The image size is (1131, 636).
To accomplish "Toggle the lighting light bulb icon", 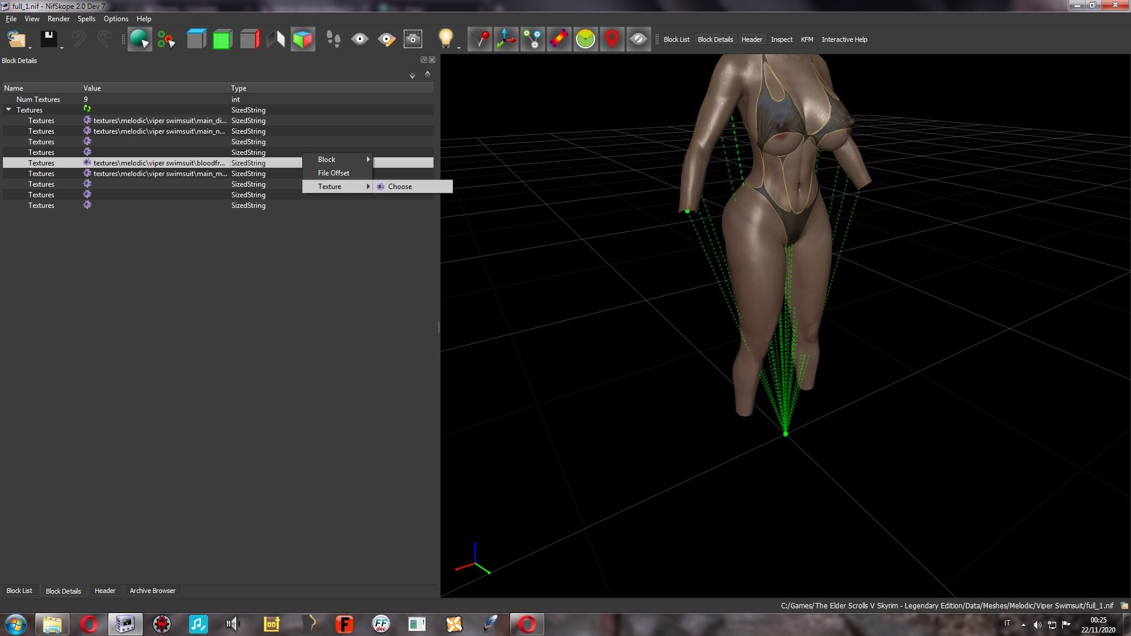I will (x=446, y=39).
